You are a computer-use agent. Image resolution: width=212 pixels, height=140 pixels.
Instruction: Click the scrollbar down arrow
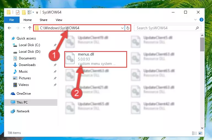(x=202, y=128)
